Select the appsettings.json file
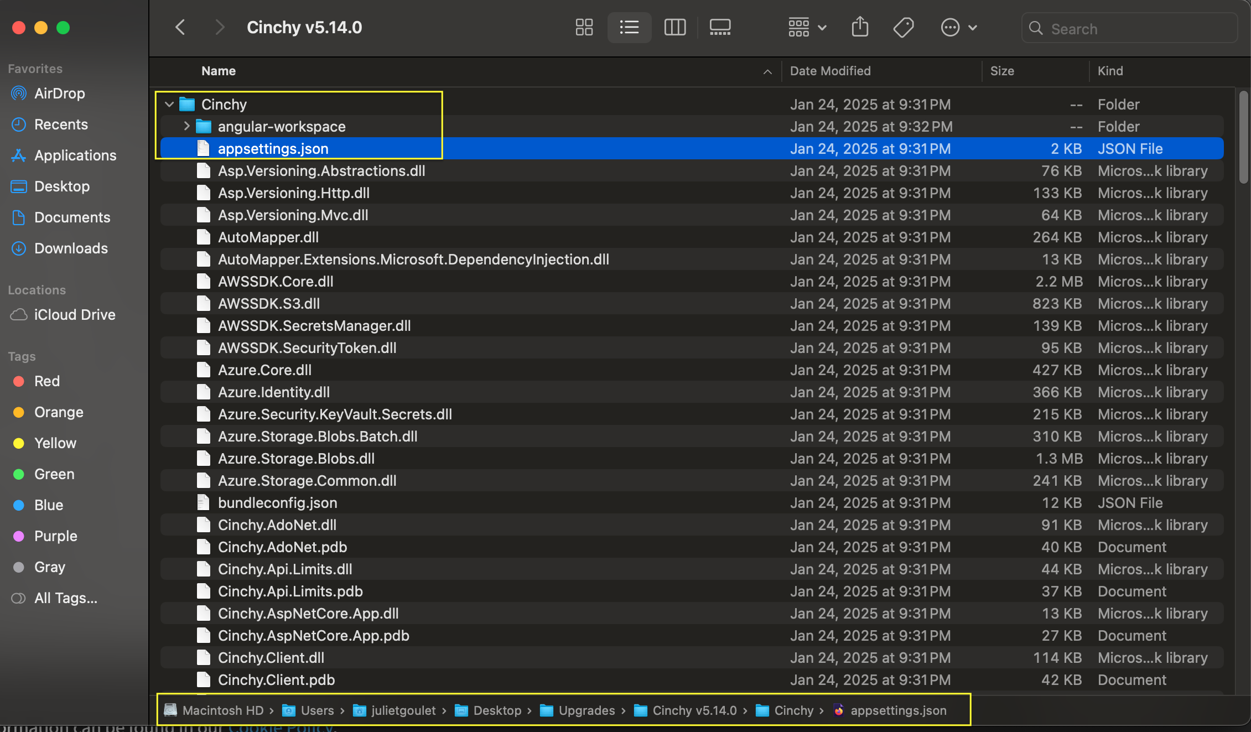This screenshot has height=732, width=1251. pyautogui.click(x=692, y=148)
